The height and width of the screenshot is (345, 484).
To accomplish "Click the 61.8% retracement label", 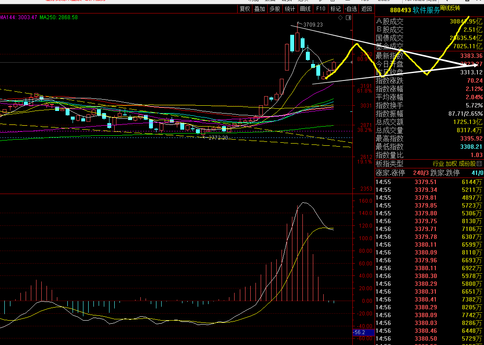I will pyautogui.click(x=365, y=91).
